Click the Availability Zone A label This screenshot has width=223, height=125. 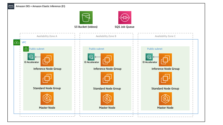click(47, 36)
